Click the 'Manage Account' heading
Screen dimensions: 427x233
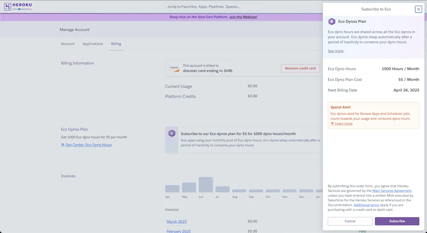pos(75,30)
